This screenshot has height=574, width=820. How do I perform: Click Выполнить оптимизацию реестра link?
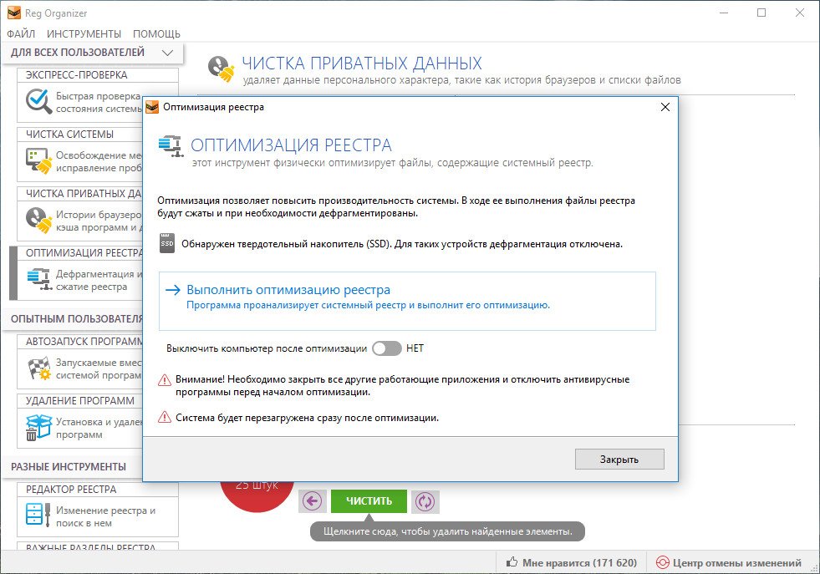pyautogui.click(x=288, y=290)
